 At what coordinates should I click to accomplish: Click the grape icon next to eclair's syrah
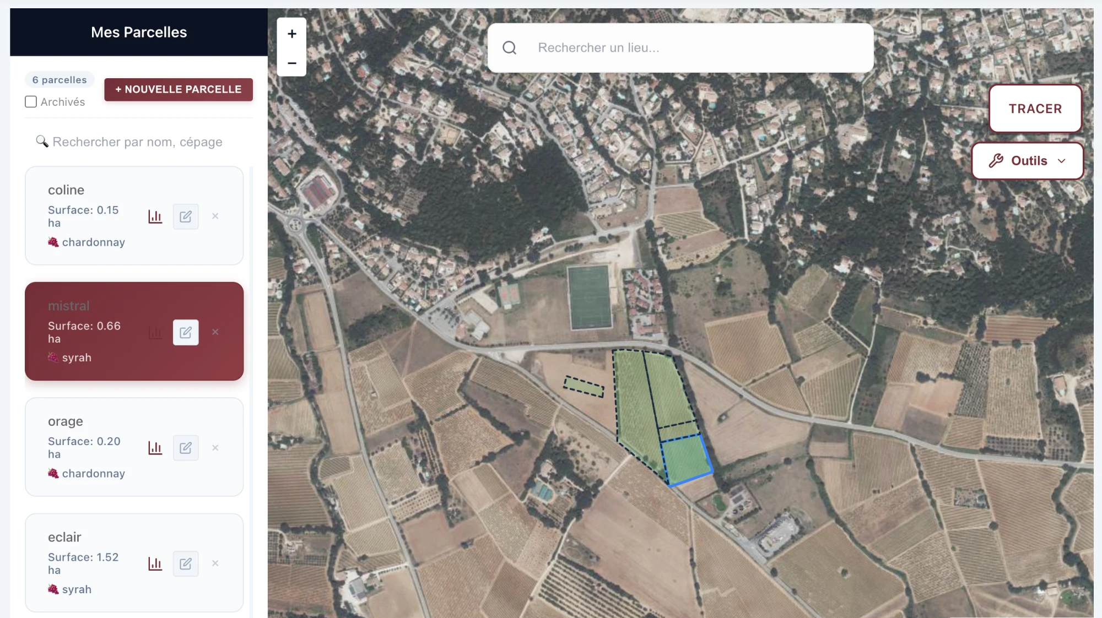tap(53, 589)
